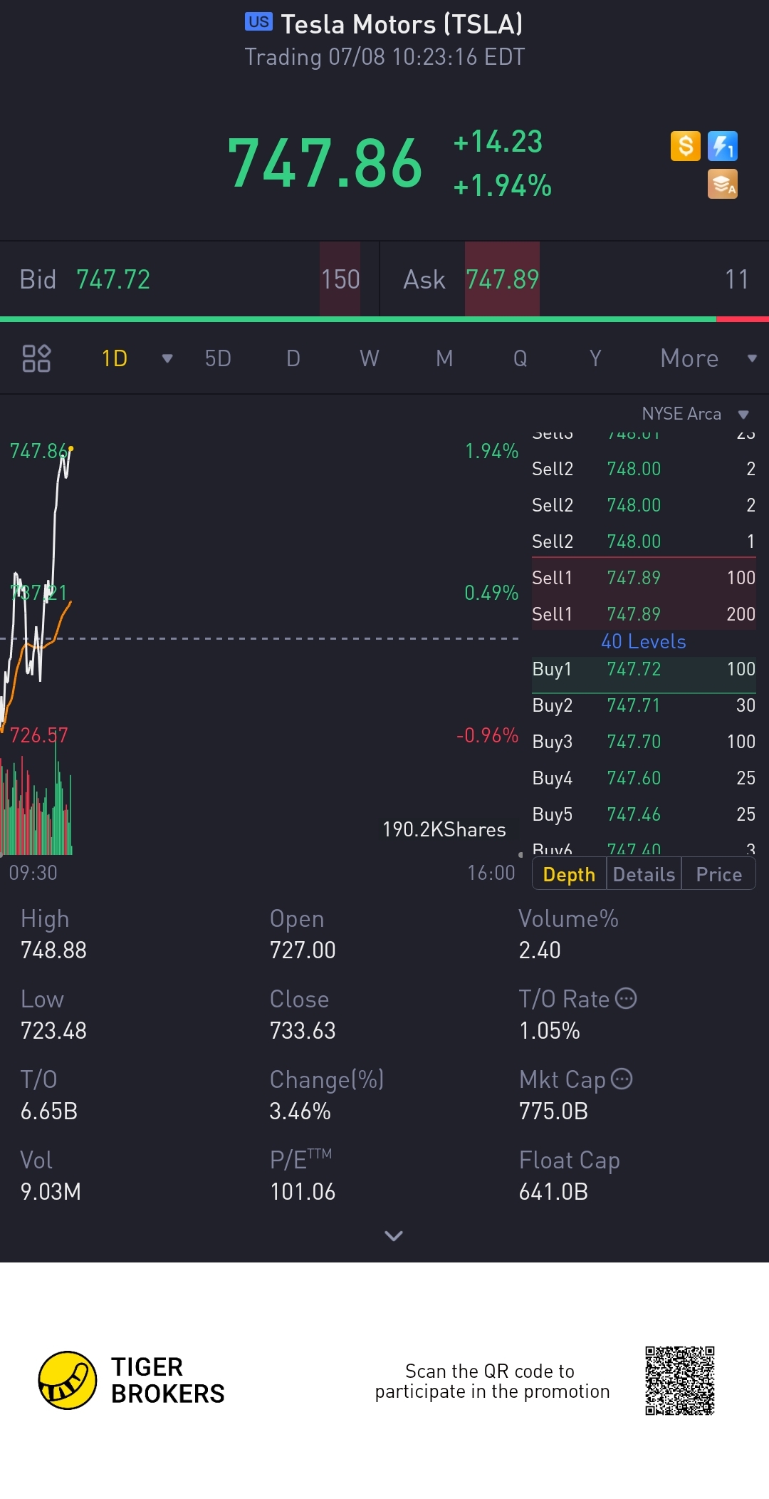Image resolution: width=769 pixels, height=1499 pixels.
Task: Expand the 1D interval dropdown arrow
Action: point(167,358)
